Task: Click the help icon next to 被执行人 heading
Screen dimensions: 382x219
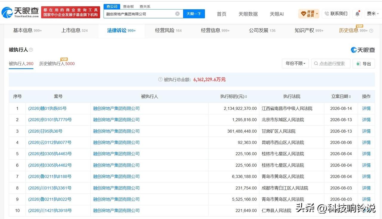Action: (x=31, y=50)
